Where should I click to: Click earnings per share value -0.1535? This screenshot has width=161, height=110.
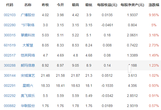pyautogui.click(x=107, y=86)
